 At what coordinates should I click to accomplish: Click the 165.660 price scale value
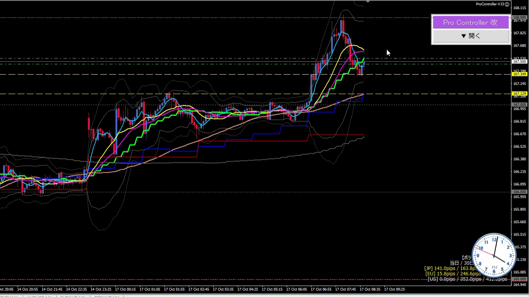point(519,222)
